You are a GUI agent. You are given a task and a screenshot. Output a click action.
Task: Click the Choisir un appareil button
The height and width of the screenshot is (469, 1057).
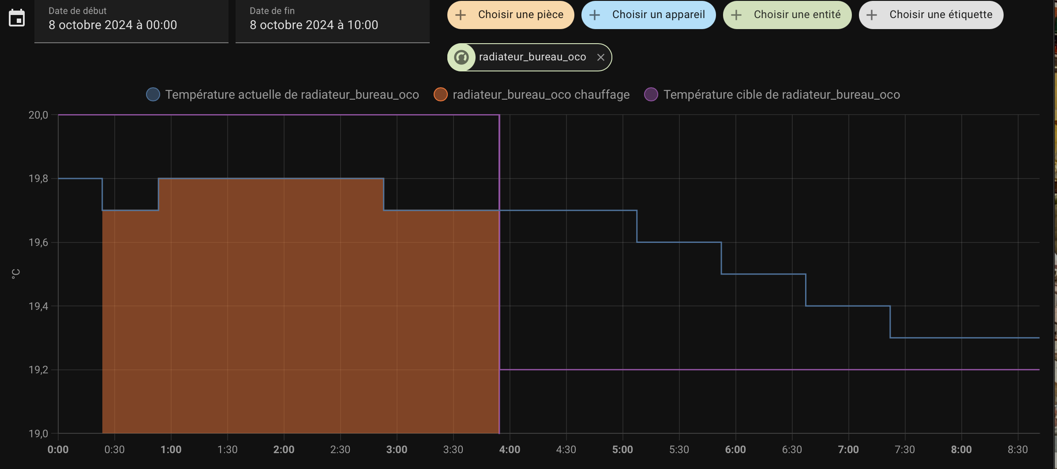(658, 15)
